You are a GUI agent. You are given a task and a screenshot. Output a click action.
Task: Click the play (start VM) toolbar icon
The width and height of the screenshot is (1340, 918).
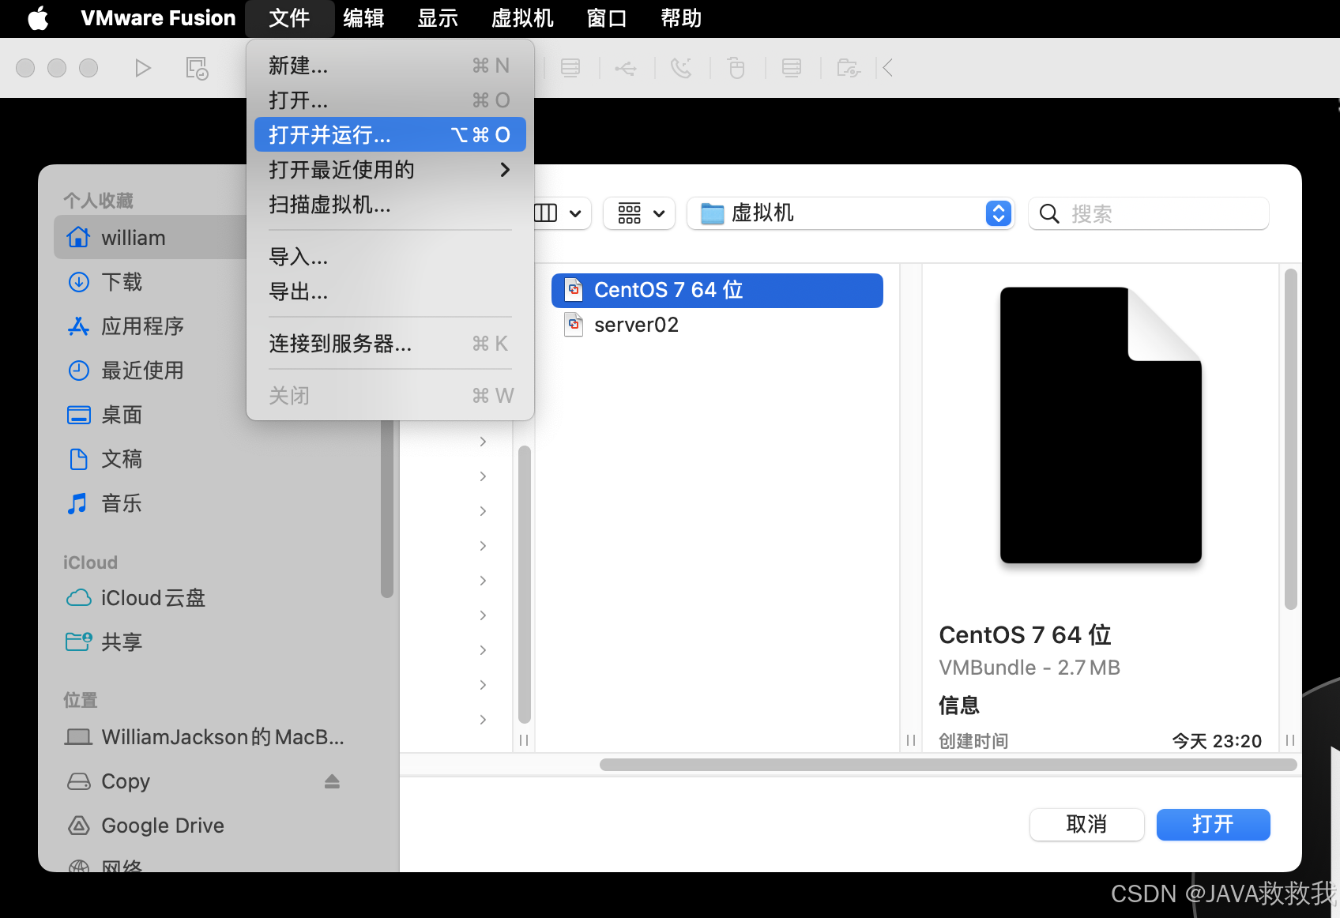[x=142, y=68]
